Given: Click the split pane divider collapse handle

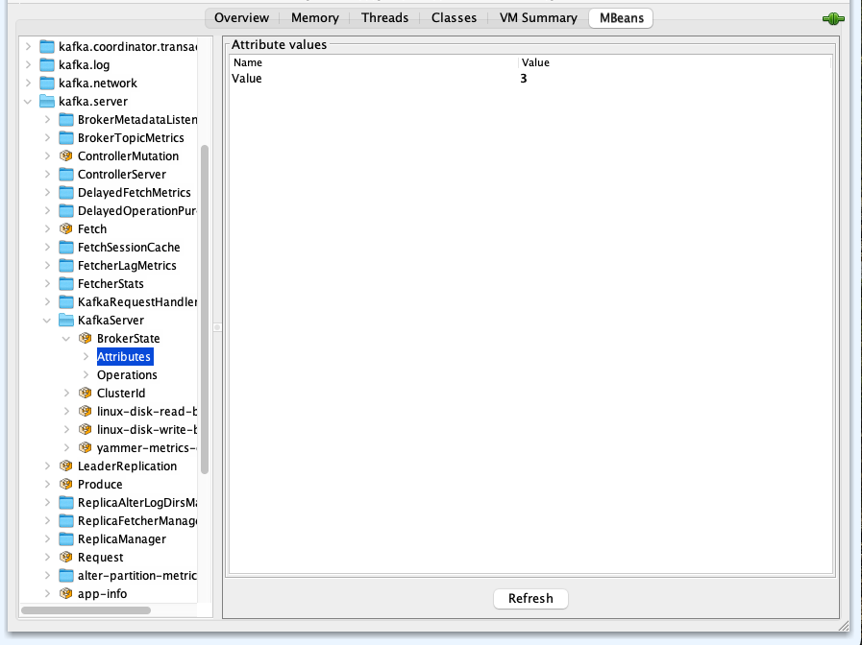Looking at the screenshot, I should click(x=217, y=327).
